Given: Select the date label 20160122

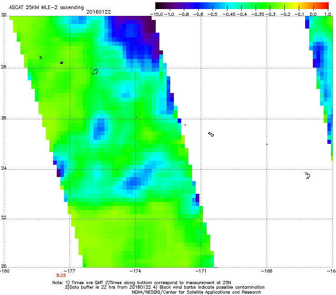Looking at the screenshot, I should [99, 12].
